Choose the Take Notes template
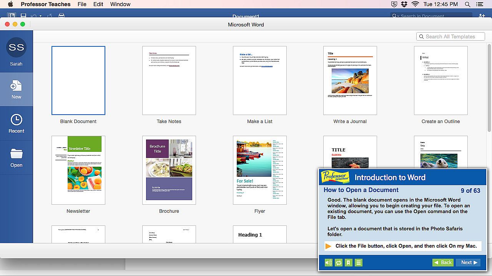492x276 pixels. click(169, 80)
